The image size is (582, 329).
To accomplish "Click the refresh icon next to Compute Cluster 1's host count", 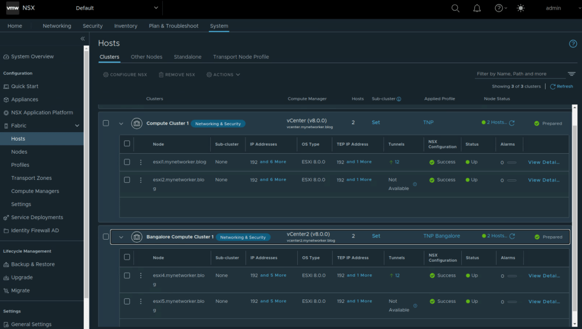I will tap(512, 123).
